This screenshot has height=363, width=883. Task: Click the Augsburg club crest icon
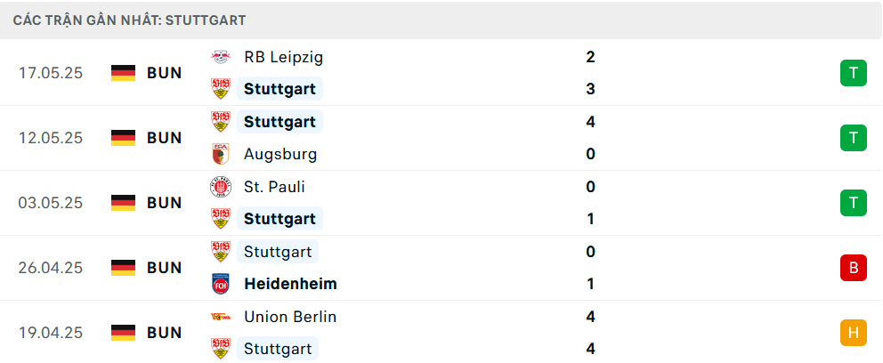(220, 154)
